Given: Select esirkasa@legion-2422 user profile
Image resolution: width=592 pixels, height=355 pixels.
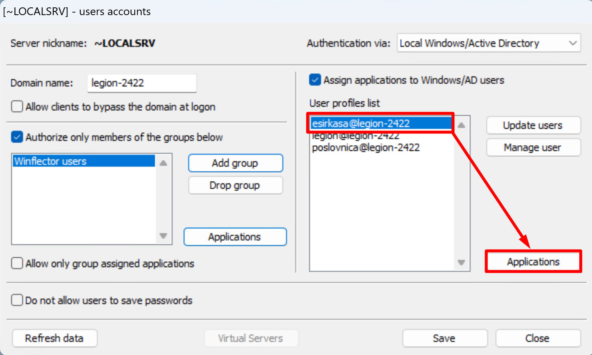Looking at the screenshot, I should [380, 123].
